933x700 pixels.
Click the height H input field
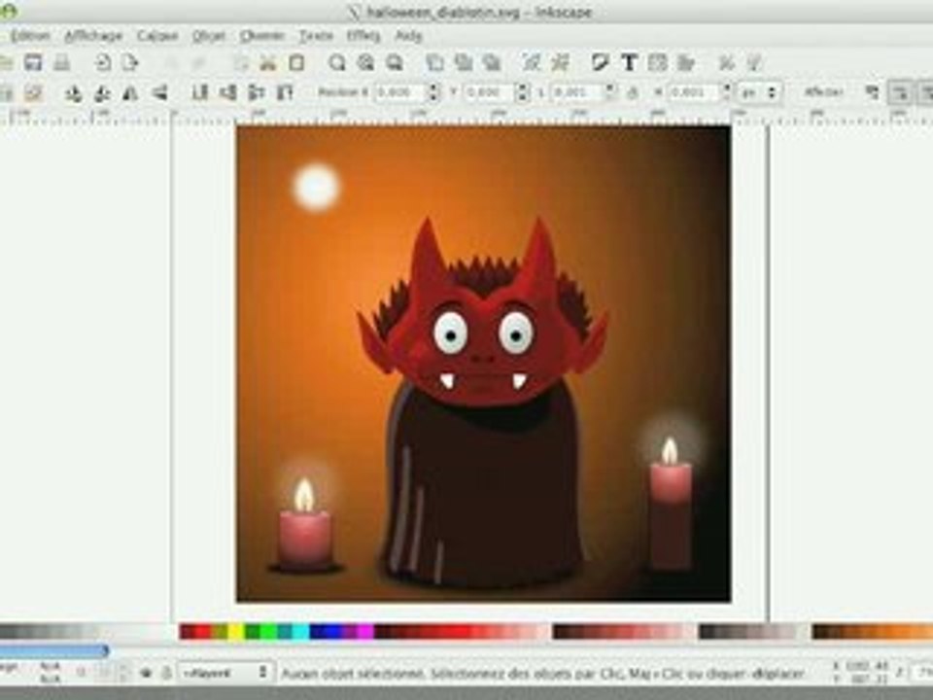tap(694, 93)
